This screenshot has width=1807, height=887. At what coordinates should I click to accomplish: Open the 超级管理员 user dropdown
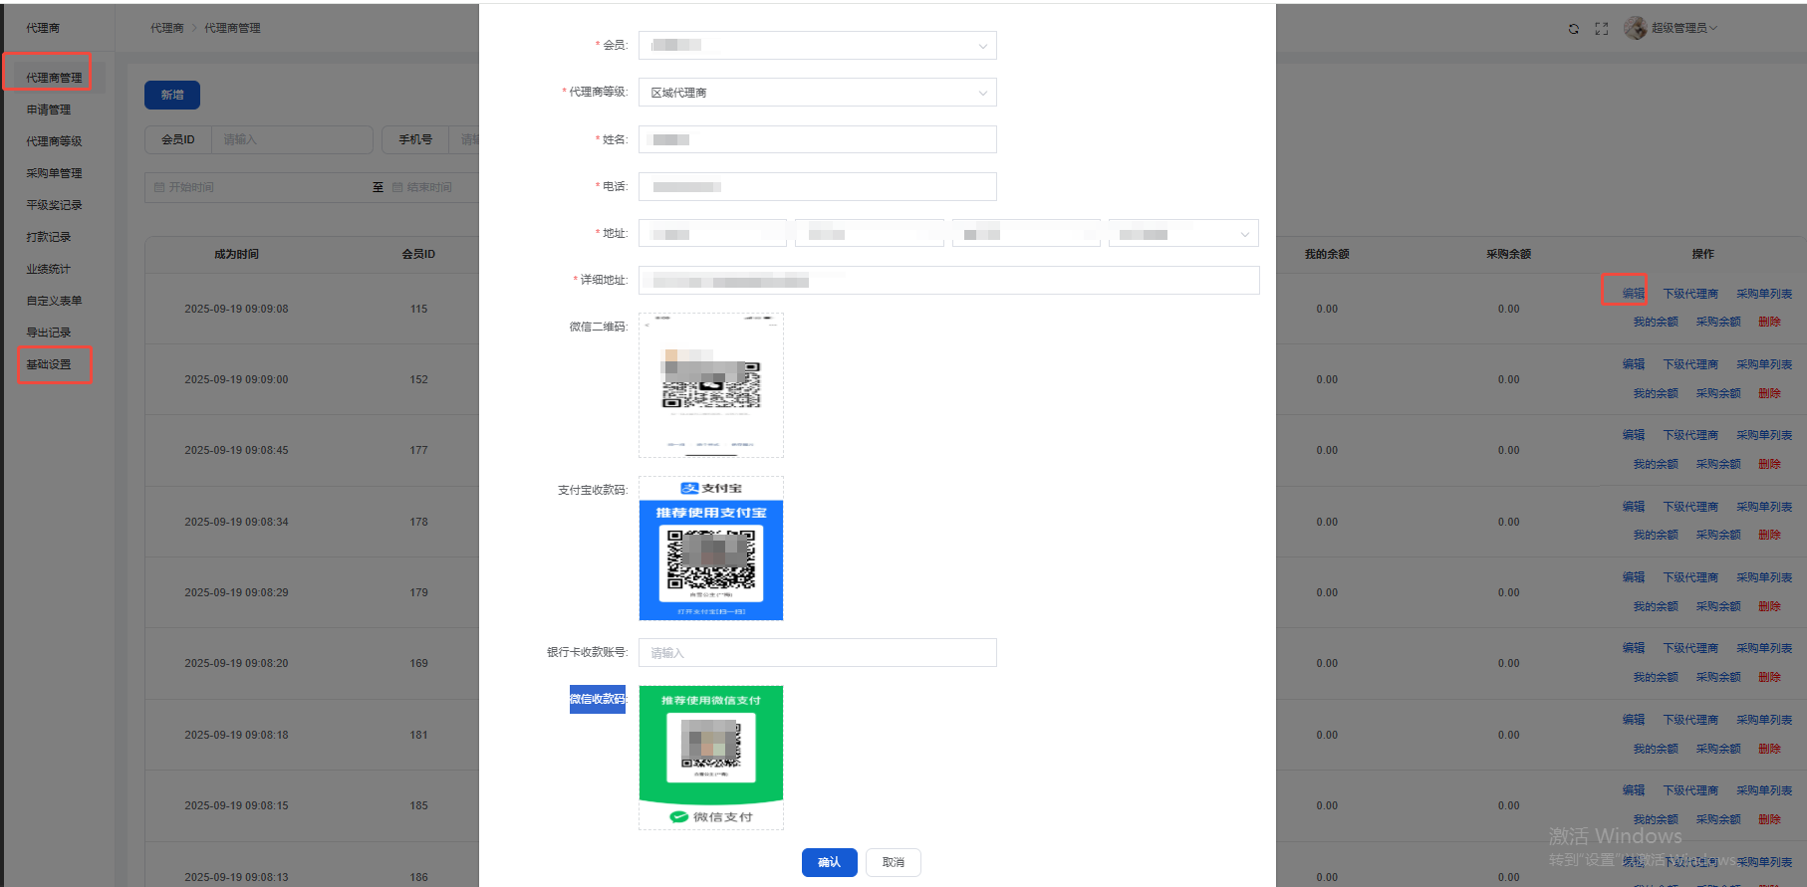(1683, 28)
